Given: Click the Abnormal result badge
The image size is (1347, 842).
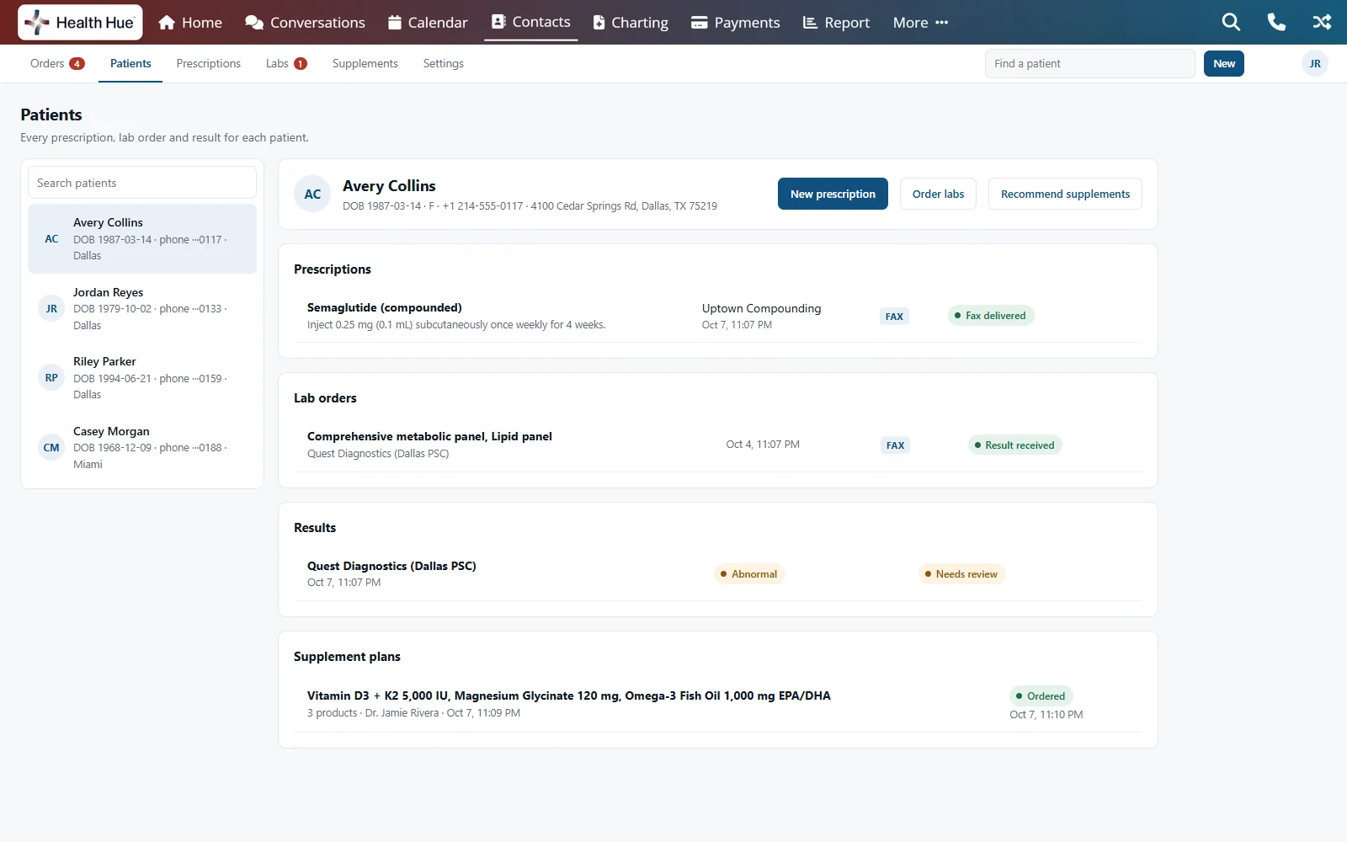Looking at the screenshot, I should click(x=748, y=574).
